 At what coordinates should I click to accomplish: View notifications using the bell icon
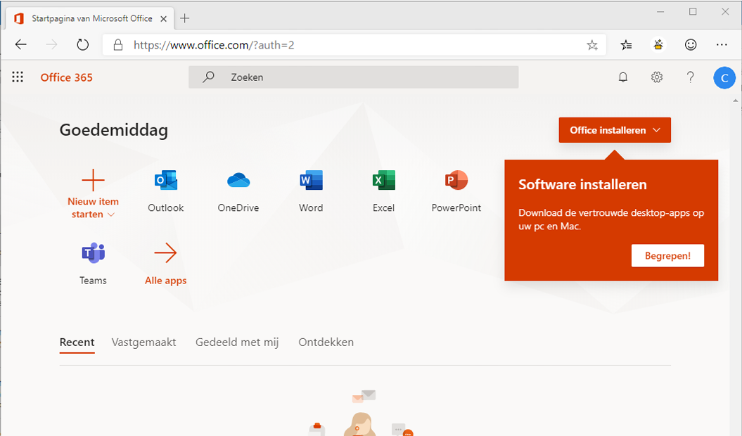pos(623,77)
